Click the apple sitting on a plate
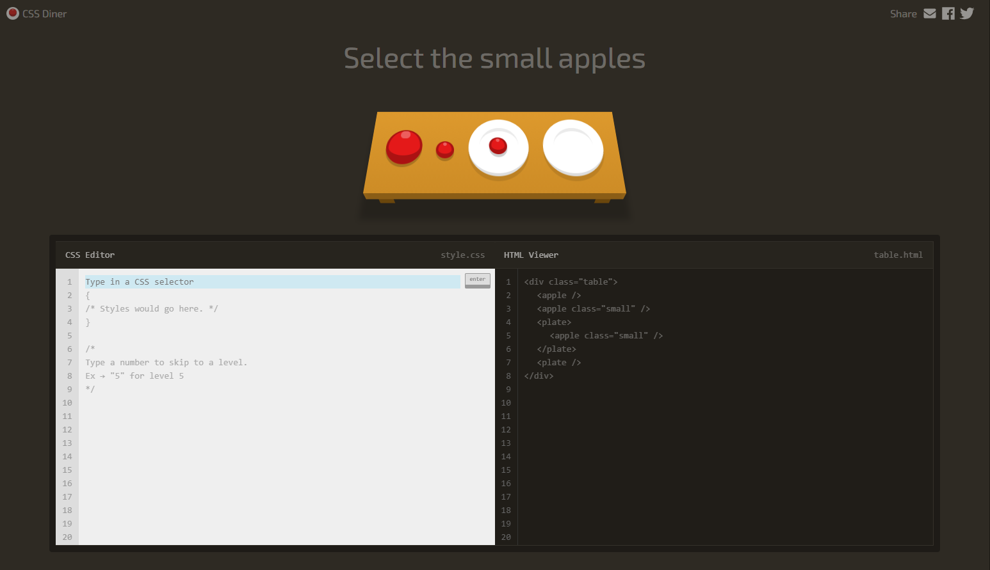Screen dimensions: 990x570 pos(498,146)
